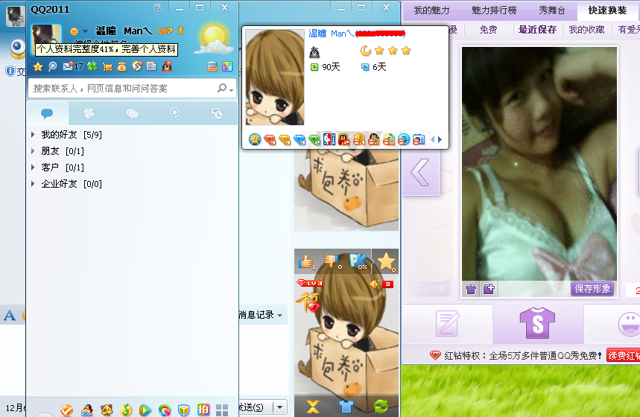640x417 pixels.
Task: Click the blue T-shirt icon under QQ show
Action: pyautogui.click(x=346, y=407)
